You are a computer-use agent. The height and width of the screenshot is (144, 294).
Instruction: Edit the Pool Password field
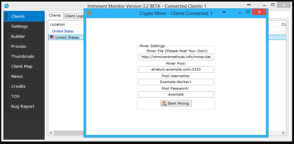point(176,94)
